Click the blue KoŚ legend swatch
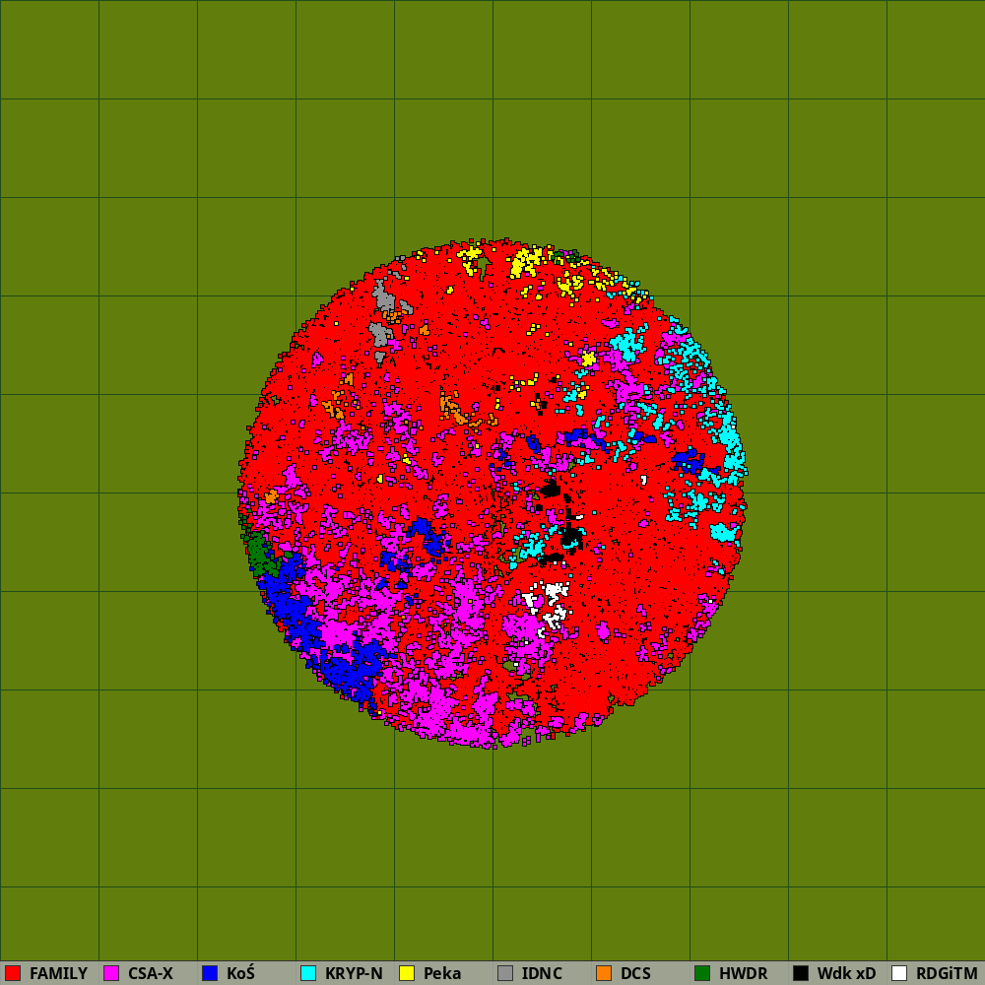 tap(210, 973)
